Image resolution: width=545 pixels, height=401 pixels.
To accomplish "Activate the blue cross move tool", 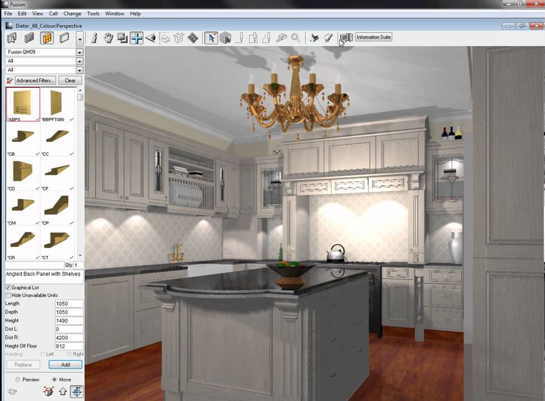I will point(137,38).
